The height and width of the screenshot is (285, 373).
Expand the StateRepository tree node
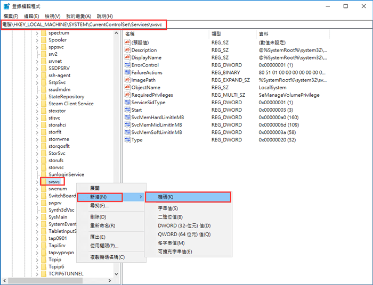tap(37, 97)
